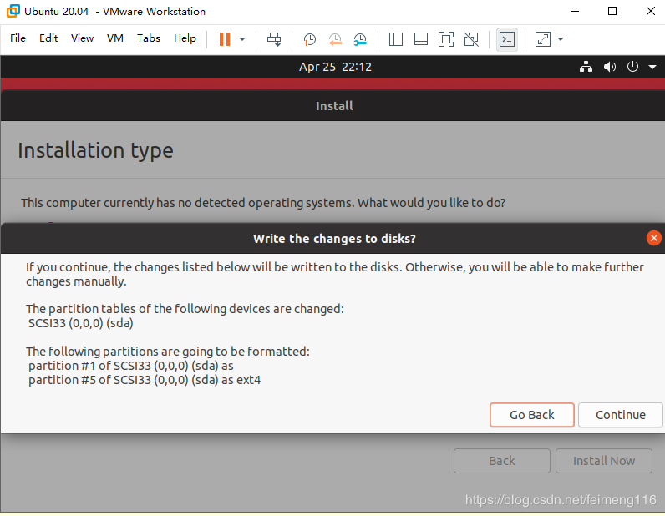Take a snapshot of the VM
The width and height of the screenshot is (665, 516).
(x=309, y=39)
